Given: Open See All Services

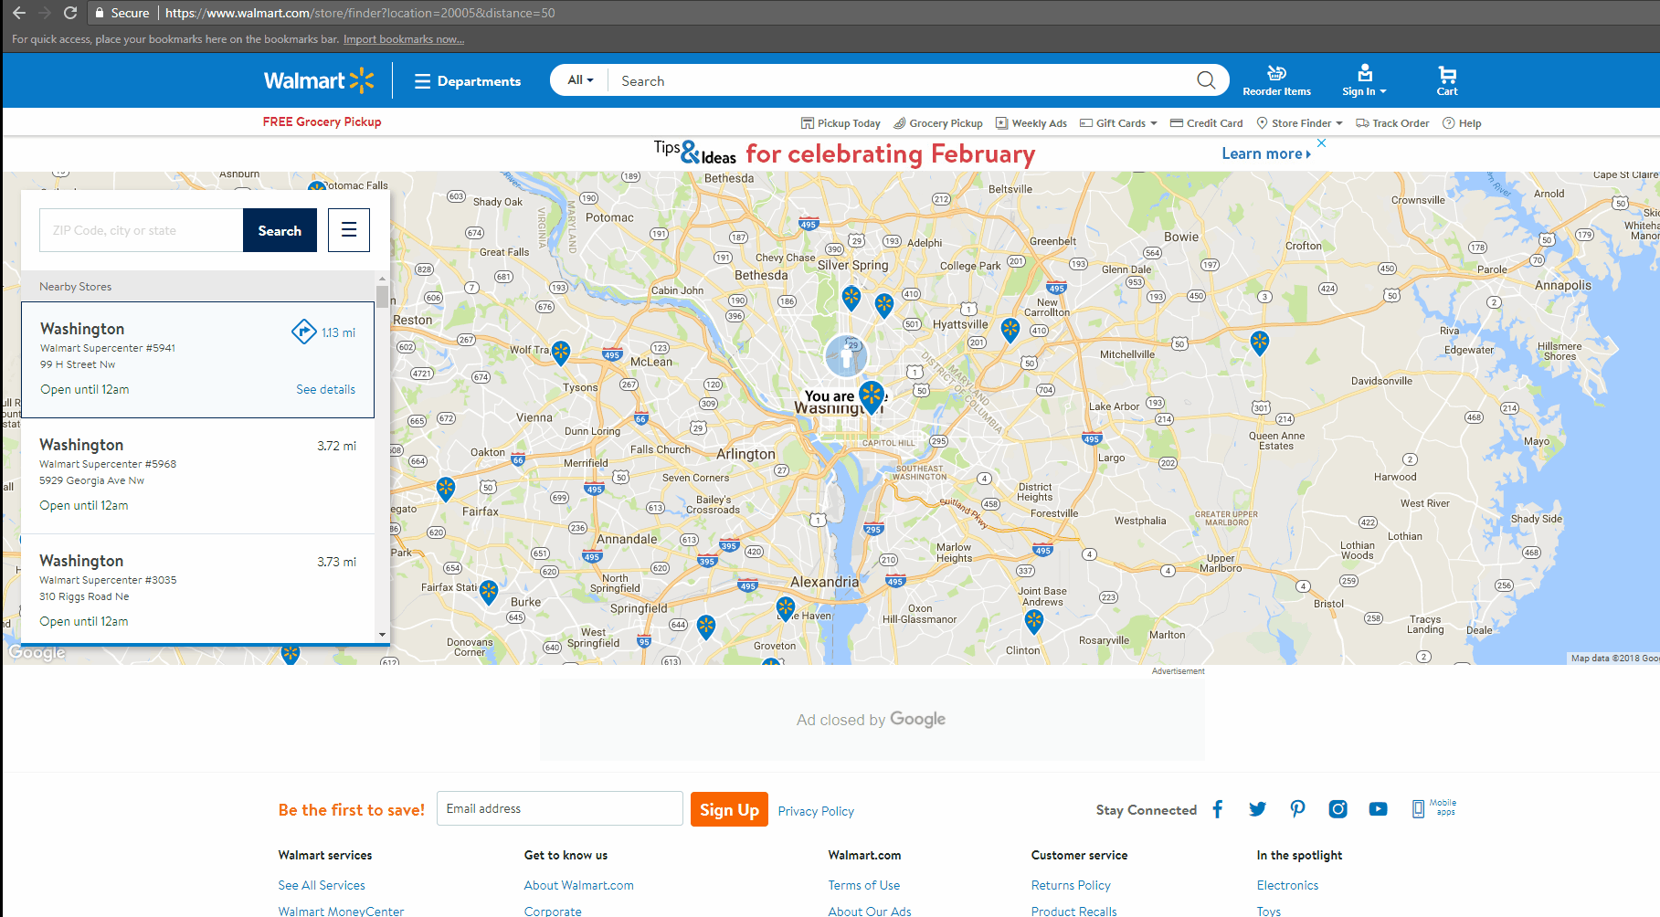Looking at the screenshot, I should 322,885.
